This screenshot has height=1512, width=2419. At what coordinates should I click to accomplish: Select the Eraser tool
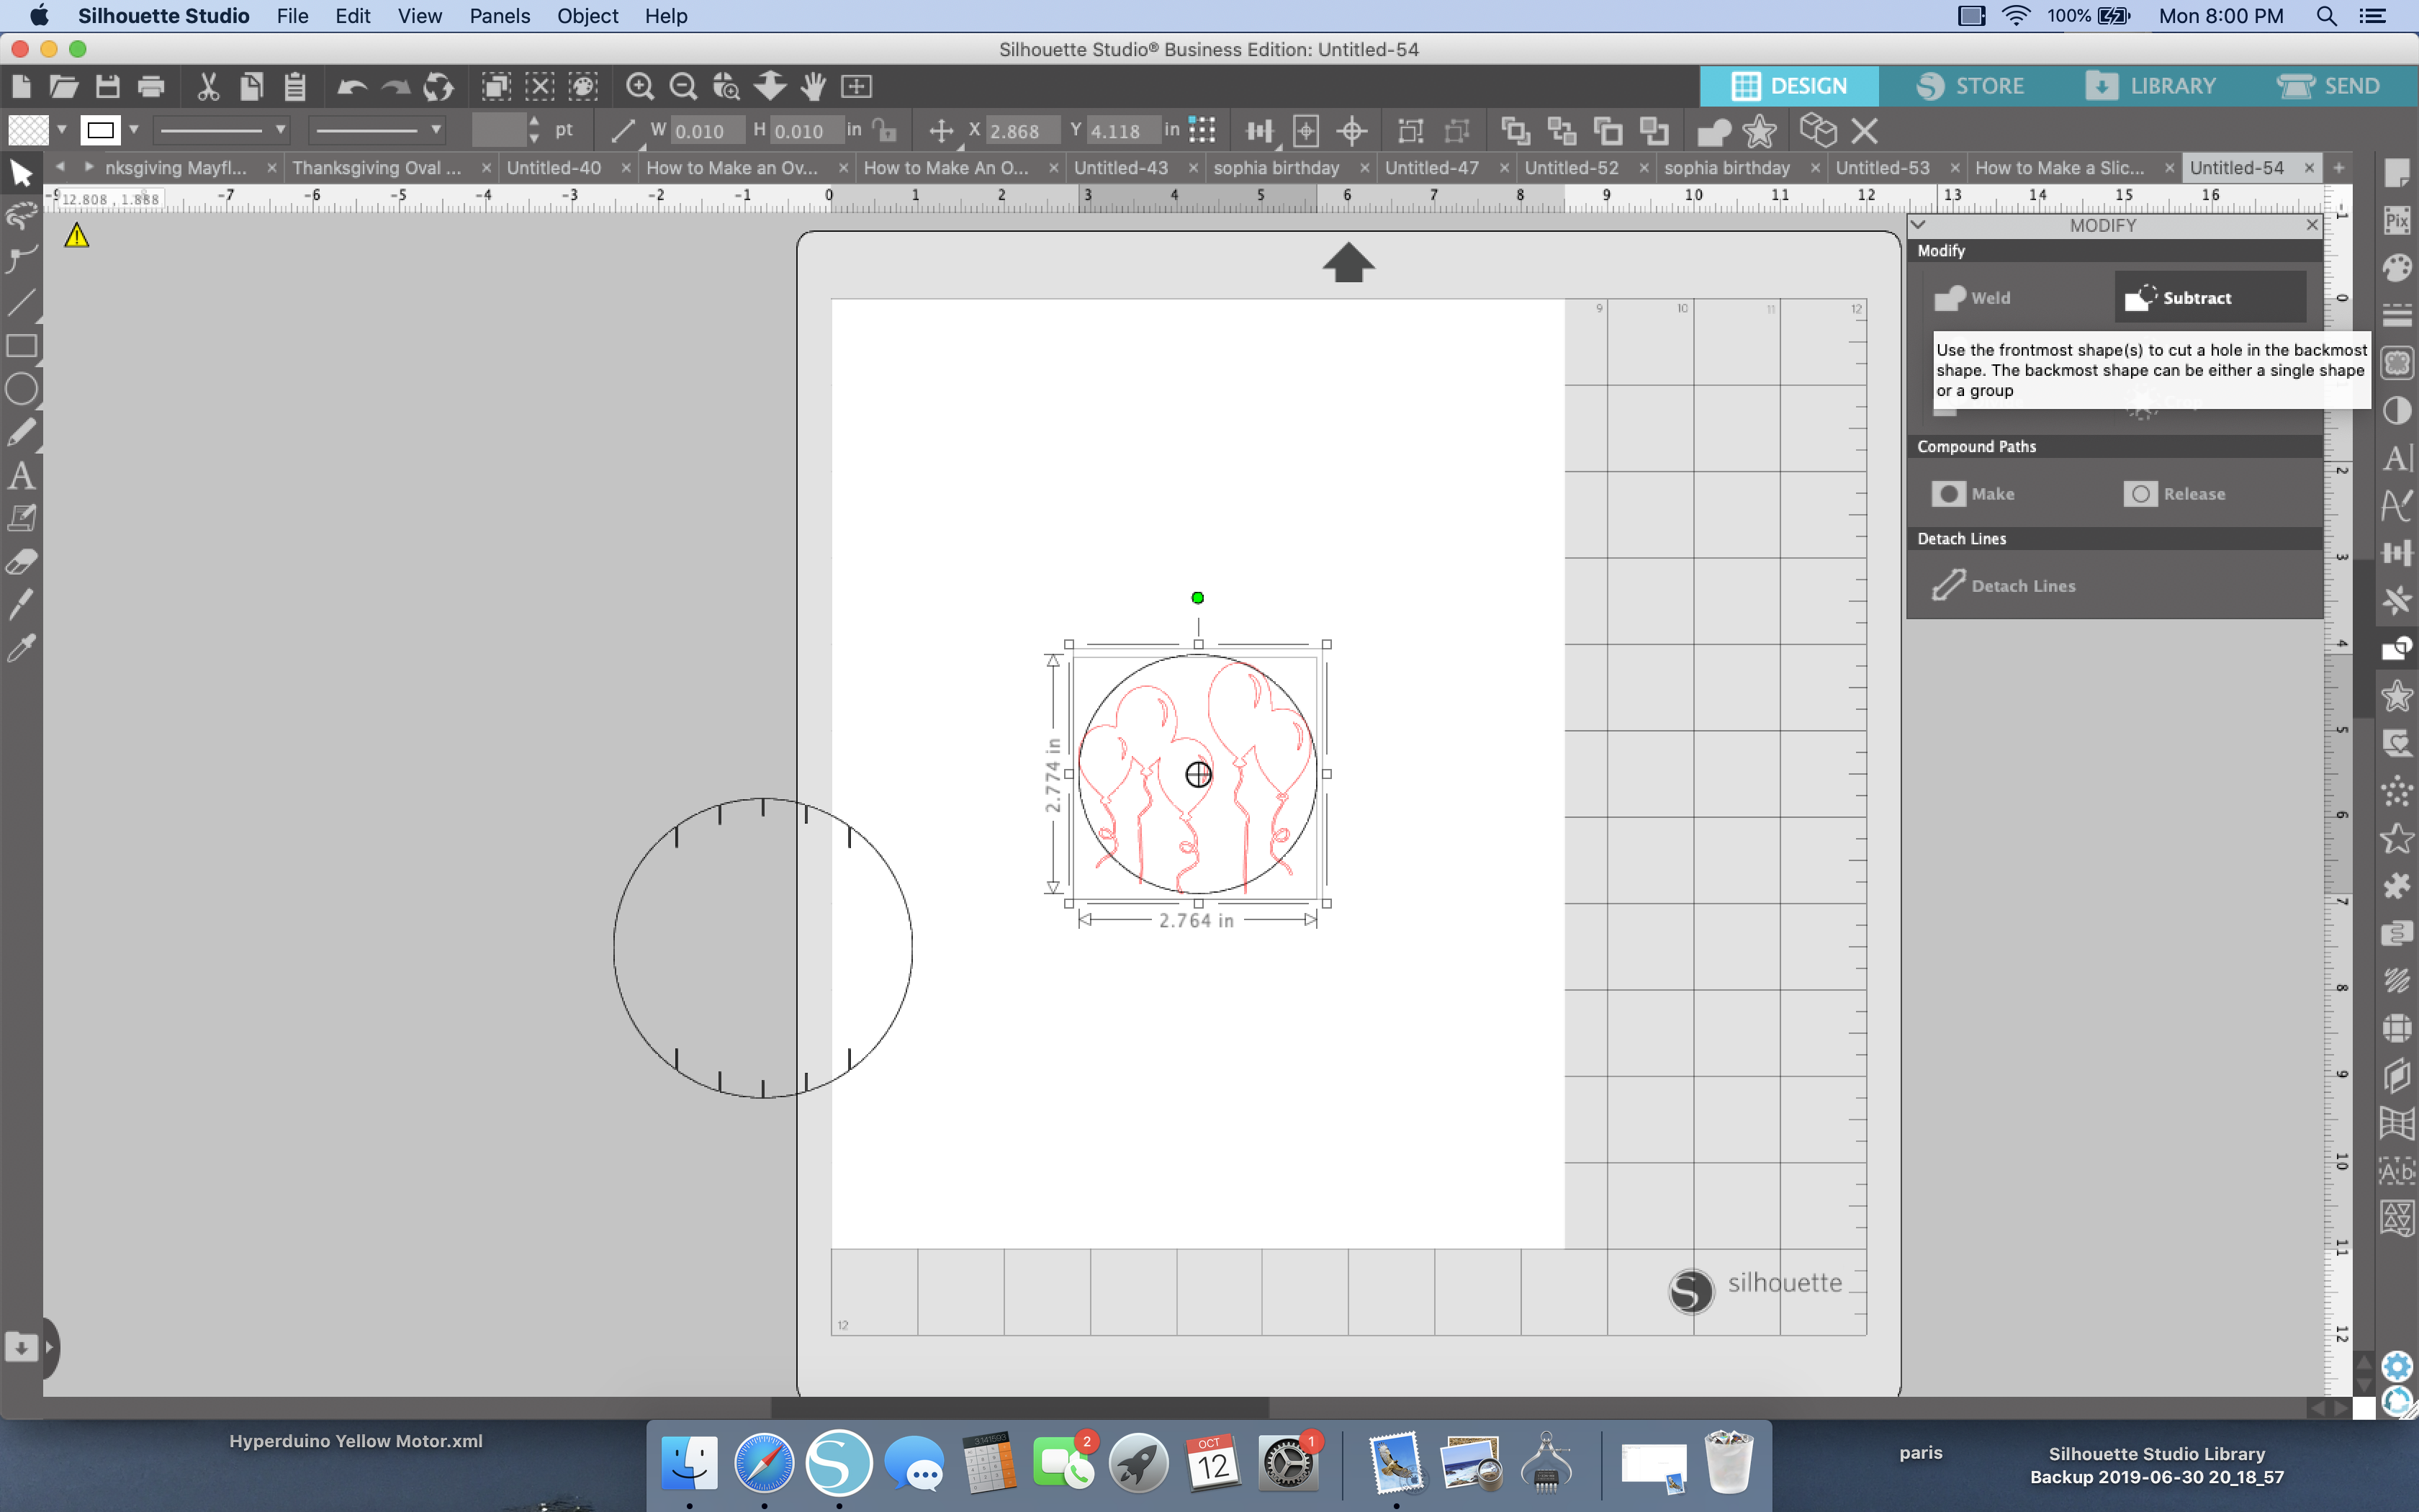tap(21, 562)
